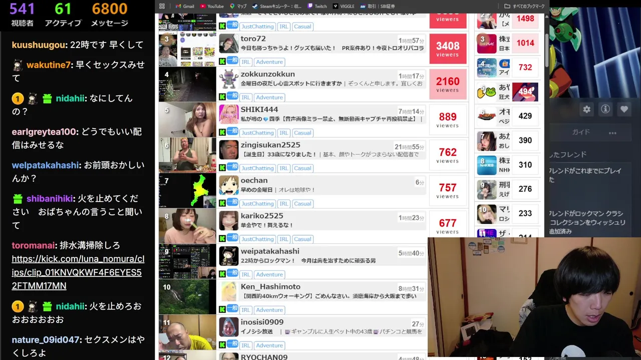Open the rank 10 Ken_Hashimoto thumbnail
This screenshot has width=641, height=360.
[x=187, y=297]
